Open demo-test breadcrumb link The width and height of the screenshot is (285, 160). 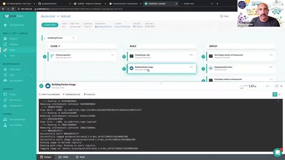click(48, 16)
